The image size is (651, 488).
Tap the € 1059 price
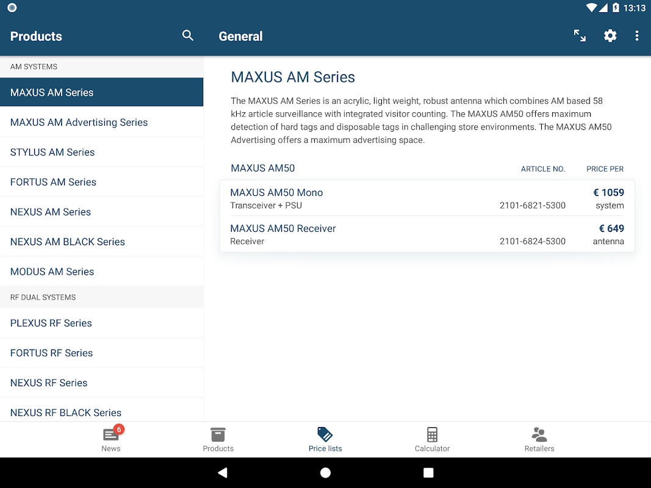(x=608, y=193)
